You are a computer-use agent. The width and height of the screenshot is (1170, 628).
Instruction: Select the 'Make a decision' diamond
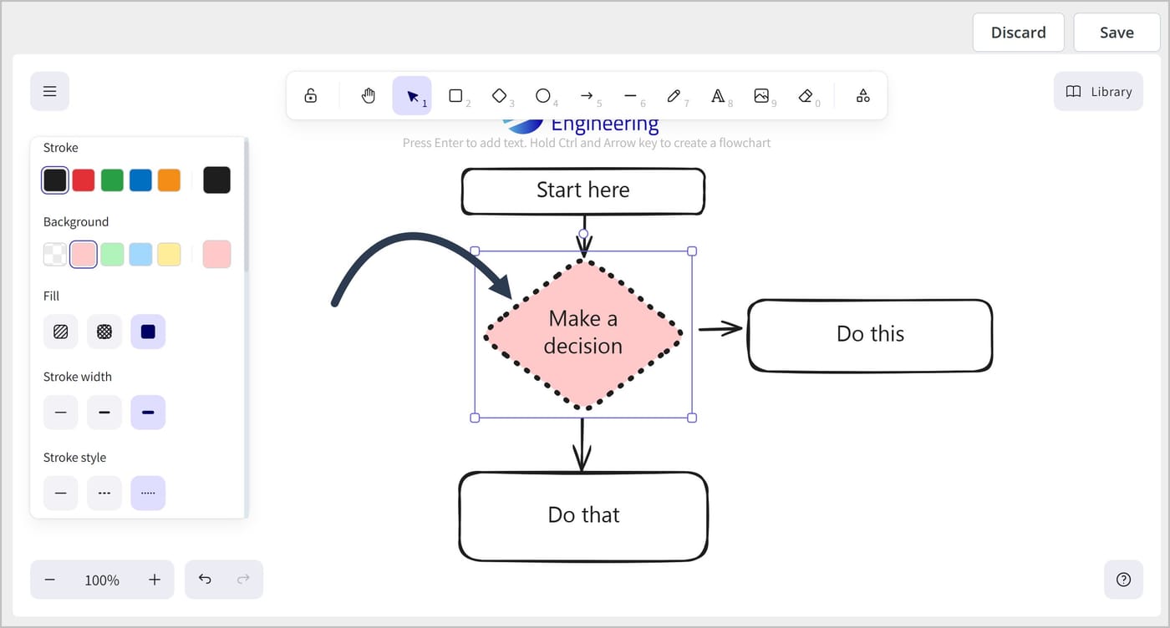coord(583,334)
